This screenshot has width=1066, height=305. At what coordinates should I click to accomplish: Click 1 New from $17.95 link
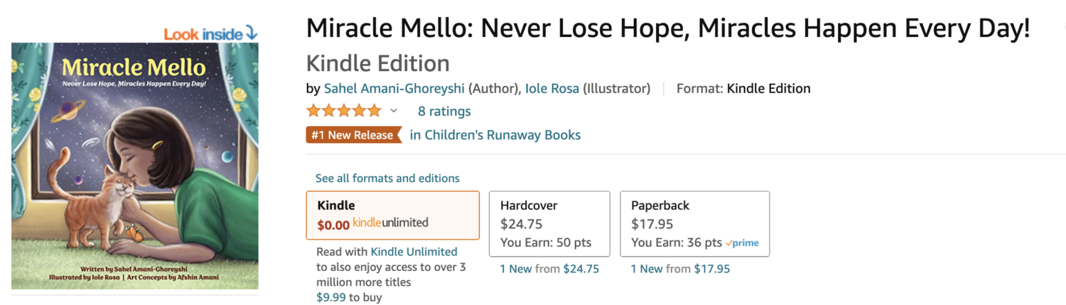click(x=680, y=269)
